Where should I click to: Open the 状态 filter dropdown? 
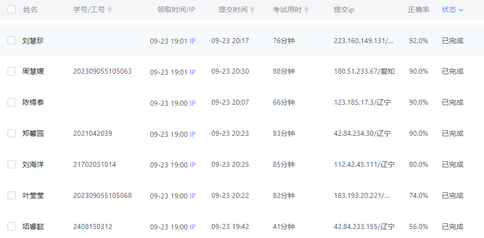[452, 10]
